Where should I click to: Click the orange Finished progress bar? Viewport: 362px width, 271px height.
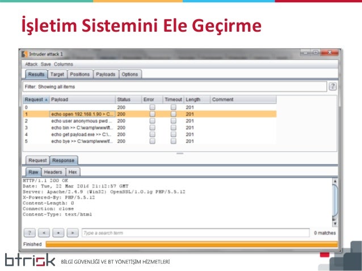(192, 244)
